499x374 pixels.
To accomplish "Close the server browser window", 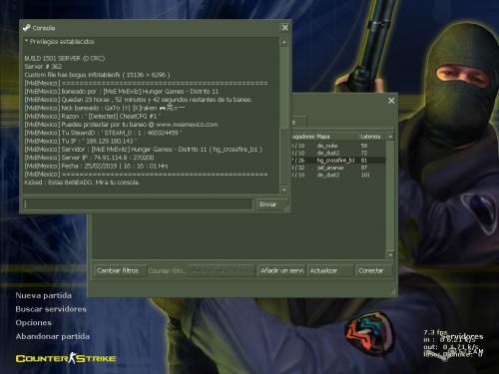I will coord(391,101).
